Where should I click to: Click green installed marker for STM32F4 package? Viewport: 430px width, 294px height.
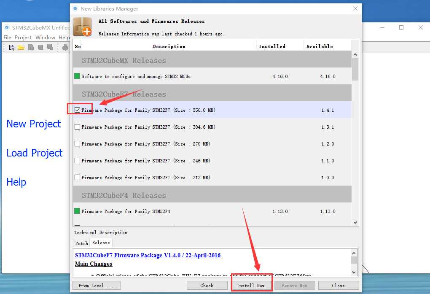point(77,211)
